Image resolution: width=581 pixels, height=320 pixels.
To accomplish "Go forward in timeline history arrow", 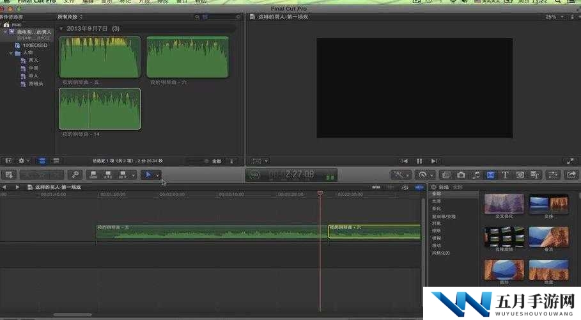I will pos(17,187).
